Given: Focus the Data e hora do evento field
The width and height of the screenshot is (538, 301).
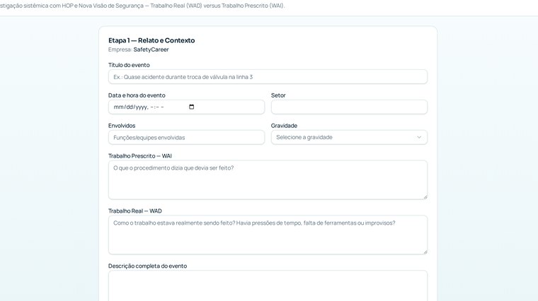Looking at the screenshot, I should coord(186,107).
